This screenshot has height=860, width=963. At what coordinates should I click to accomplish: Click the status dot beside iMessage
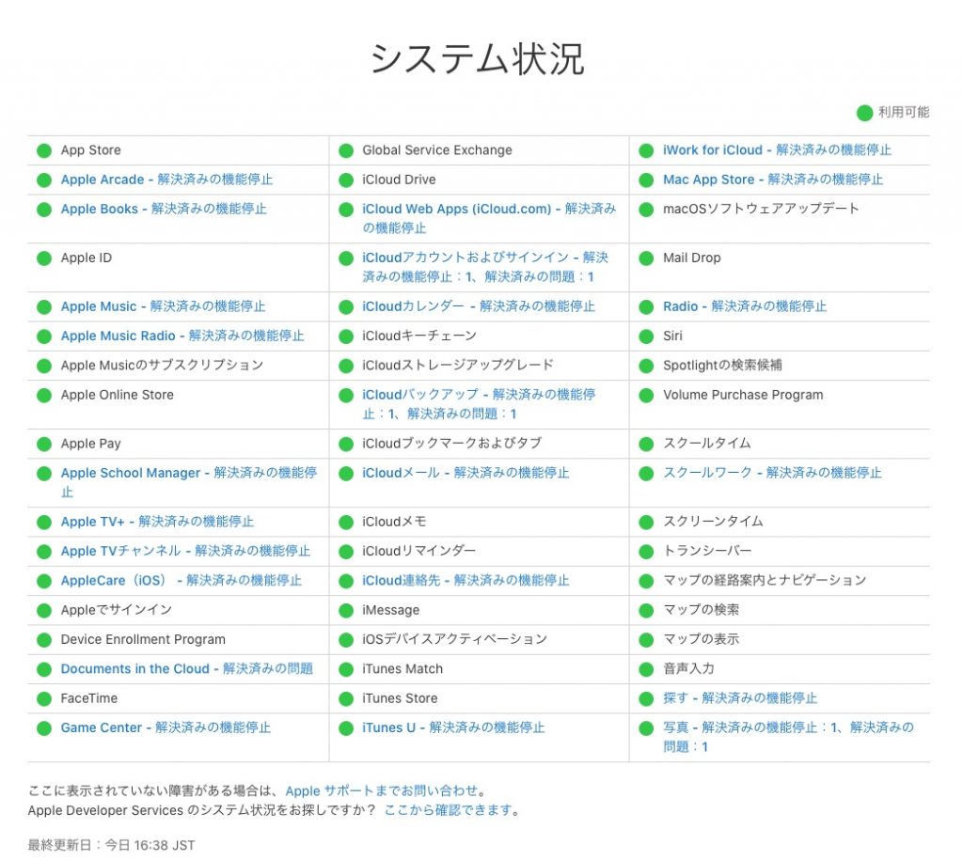[x=345, y=611]
